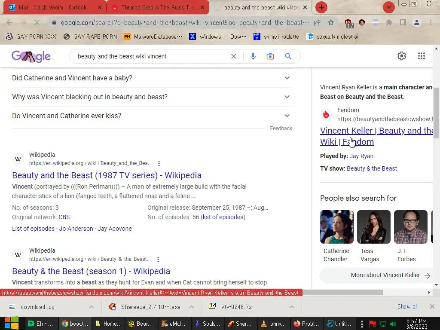440x330 pixels.
Task: Select the beauty and the beast tab
Action: (261, 8)
